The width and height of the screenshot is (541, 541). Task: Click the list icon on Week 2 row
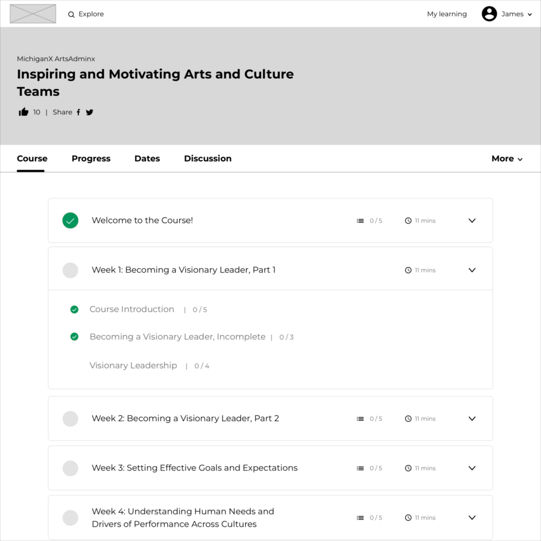tap(361, 419)
